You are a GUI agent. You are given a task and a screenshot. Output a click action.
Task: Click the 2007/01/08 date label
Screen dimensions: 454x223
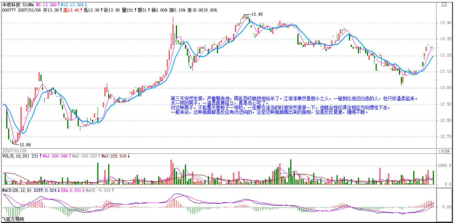pyautogui.click(x=14, y=150)
